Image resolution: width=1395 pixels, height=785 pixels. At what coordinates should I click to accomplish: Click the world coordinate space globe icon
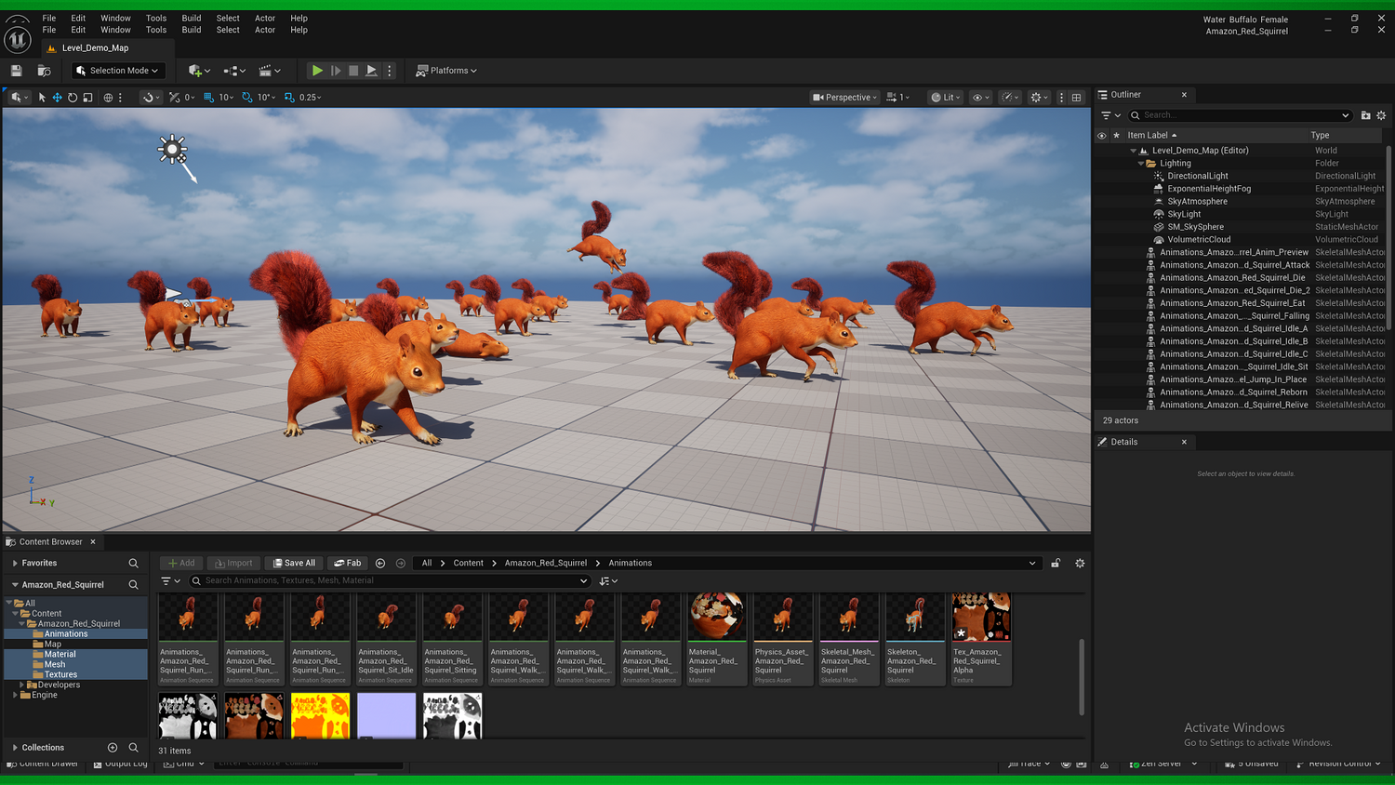(x=108, y=98)
